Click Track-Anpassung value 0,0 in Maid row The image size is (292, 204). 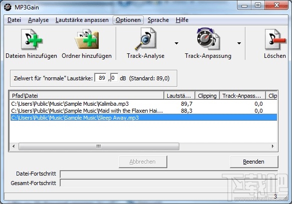[258, 111]
